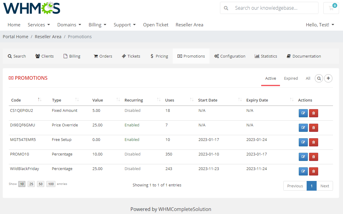This screenshot has width=343, height=214.
Task: Open the shopping cart icon
Action: pyautogui.click(x=331, y=8)
